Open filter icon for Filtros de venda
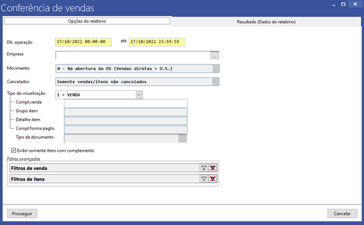This screenshot has width=364, height=225. (x=203, y=168)
